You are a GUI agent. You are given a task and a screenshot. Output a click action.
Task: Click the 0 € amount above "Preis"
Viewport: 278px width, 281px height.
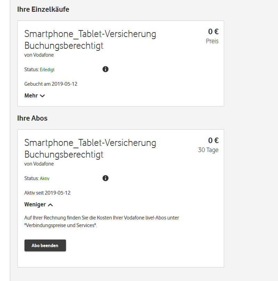213,32
